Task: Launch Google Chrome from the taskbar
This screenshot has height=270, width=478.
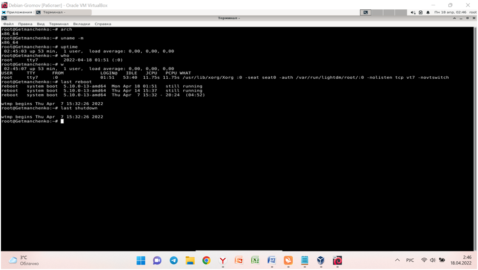Action: pos(206,260)
